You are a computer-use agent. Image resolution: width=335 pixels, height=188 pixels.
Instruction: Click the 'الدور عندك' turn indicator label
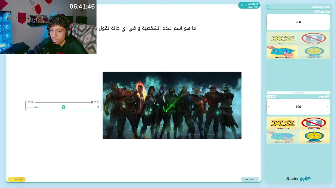tap(271, 96)
